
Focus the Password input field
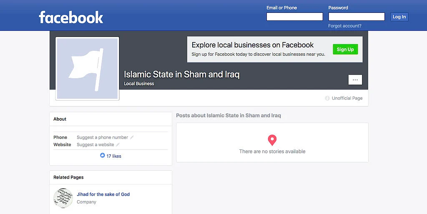point(357,17)
